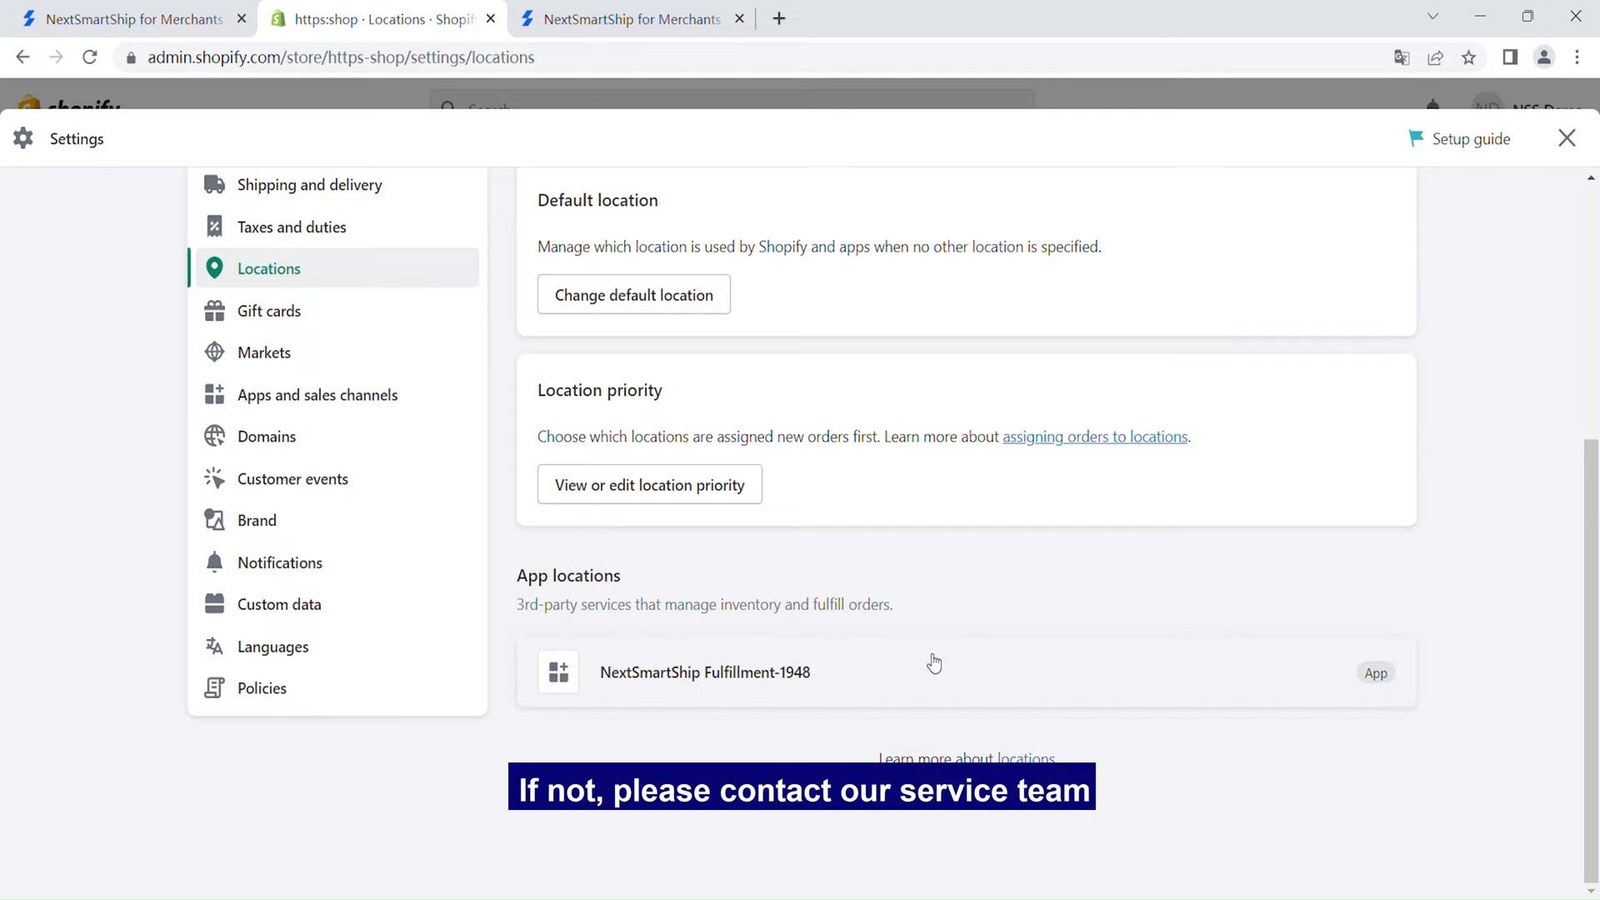This screenshot has height=900, width=1600.
Task: Click Change default location button
Action: click(633, 295)
